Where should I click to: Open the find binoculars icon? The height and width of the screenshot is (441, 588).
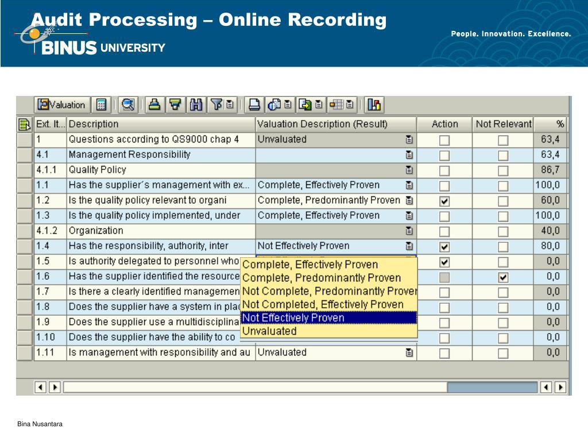point(196,105)
